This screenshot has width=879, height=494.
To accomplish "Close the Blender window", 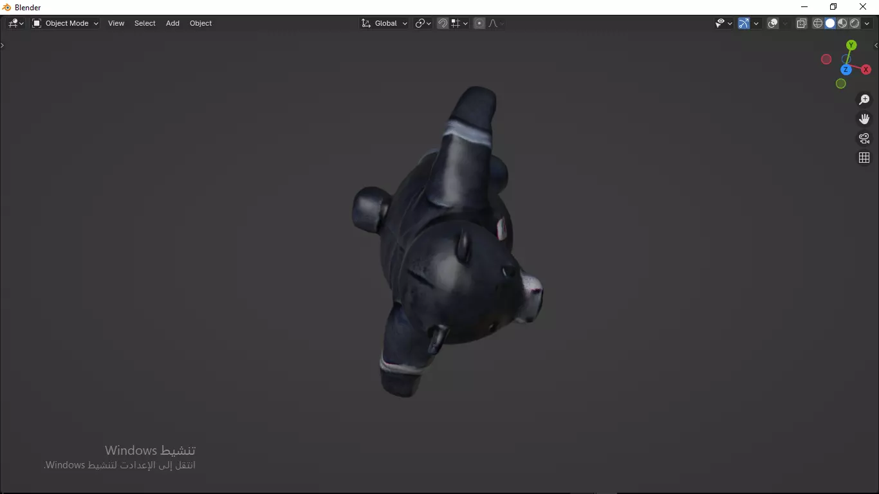I will (x=863, y=7).
